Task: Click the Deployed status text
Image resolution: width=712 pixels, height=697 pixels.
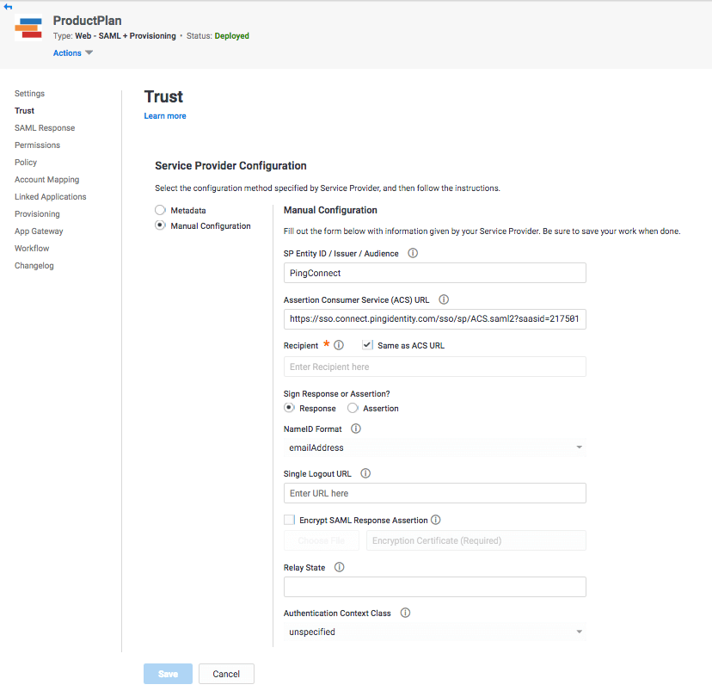Action: point(231,36)
